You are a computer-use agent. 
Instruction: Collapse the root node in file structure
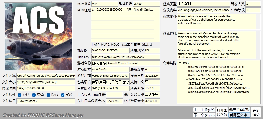(180, 63)
